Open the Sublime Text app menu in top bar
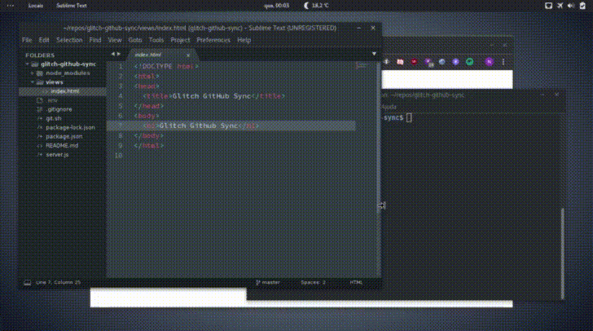593x331 pixels. 72,6
